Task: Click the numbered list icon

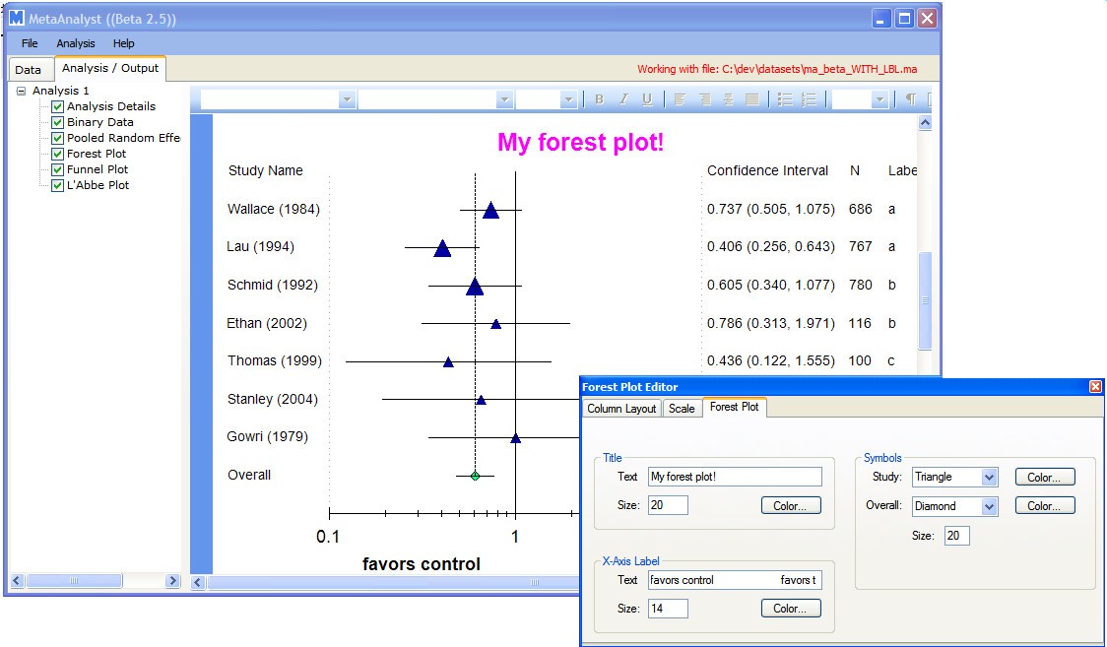Action: click(x=809, y=99)
